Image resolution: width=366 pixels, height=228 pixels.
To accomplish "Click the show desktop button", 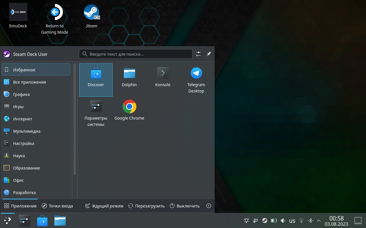I will click(358, 221).
